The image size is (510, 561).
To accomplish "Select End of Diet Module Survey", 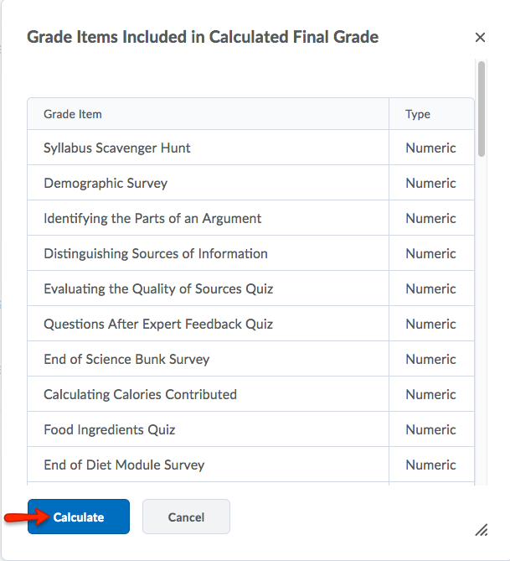I will [x=124, y=465].
